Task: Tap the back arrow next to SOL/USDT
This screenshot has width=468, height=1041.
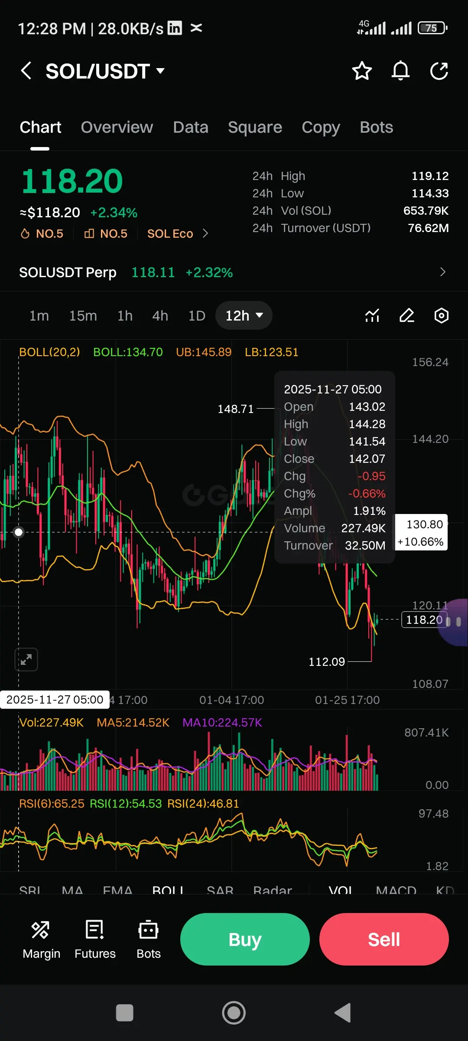Action: pos(26,71)
